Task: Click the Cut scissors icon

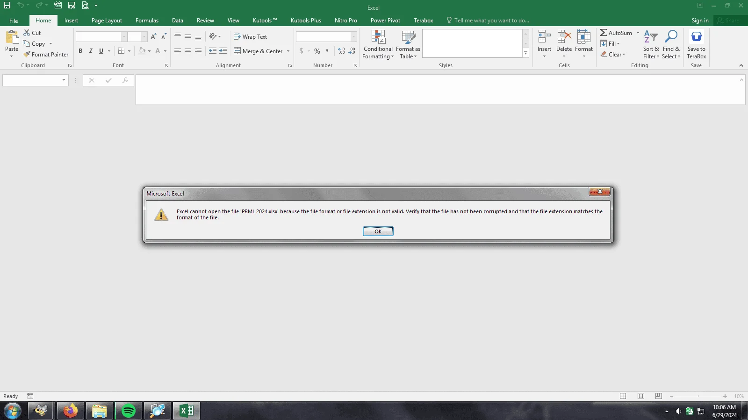Action: point(27,33)
